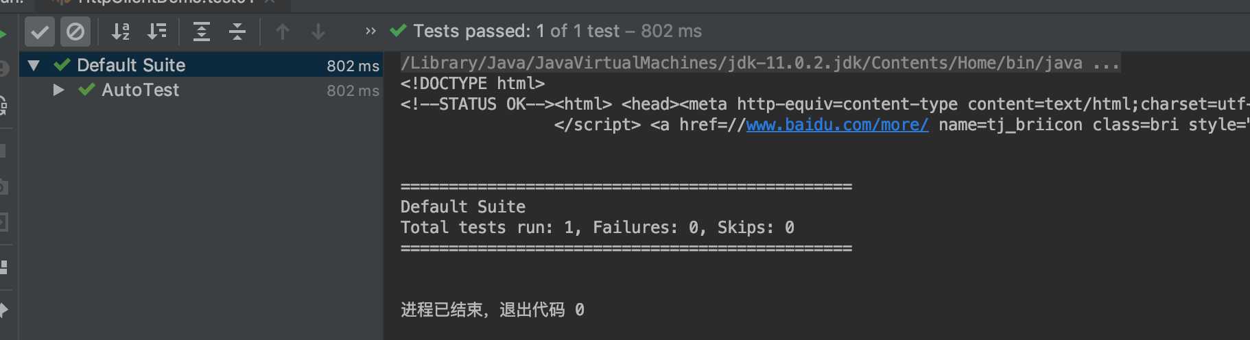Screen dimensions: 1250x340
Task: Click the Tests passed status label
Action: coord(557,31)
